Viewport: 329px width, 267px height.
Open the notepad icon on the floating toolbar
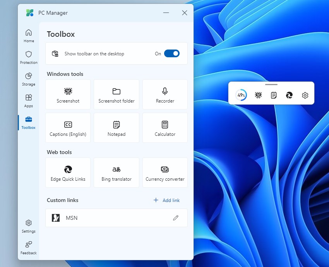point(274,94)
